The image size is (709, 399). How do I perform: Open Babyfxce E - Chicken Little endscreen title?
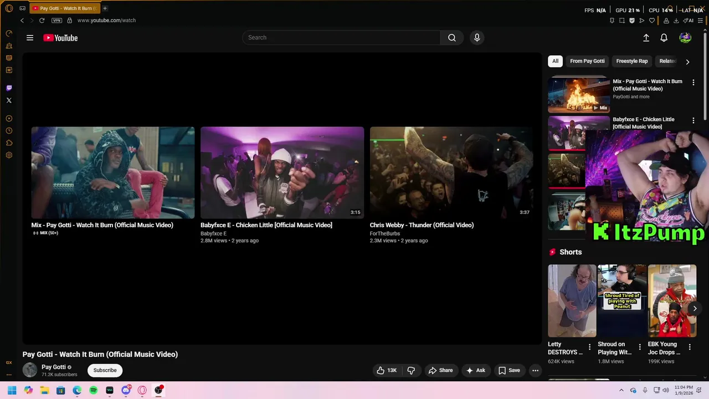point(266,225)
